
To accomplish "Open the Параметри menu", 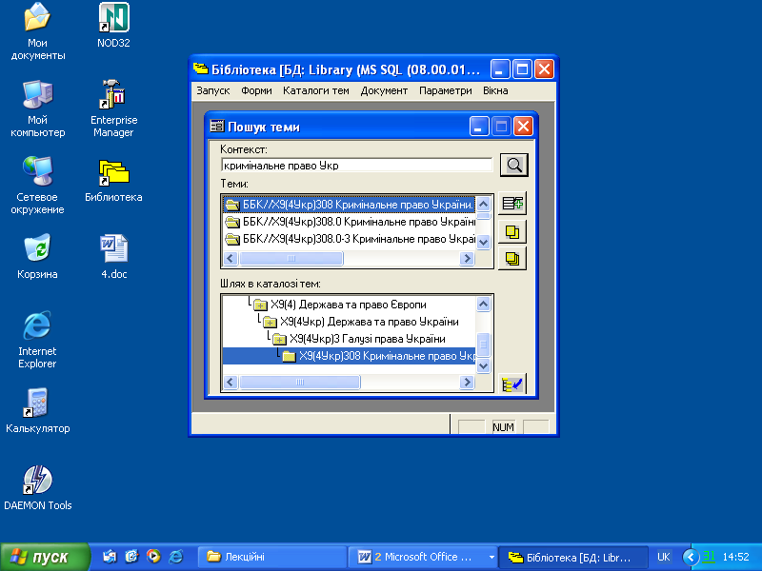I will coord(445,90).
